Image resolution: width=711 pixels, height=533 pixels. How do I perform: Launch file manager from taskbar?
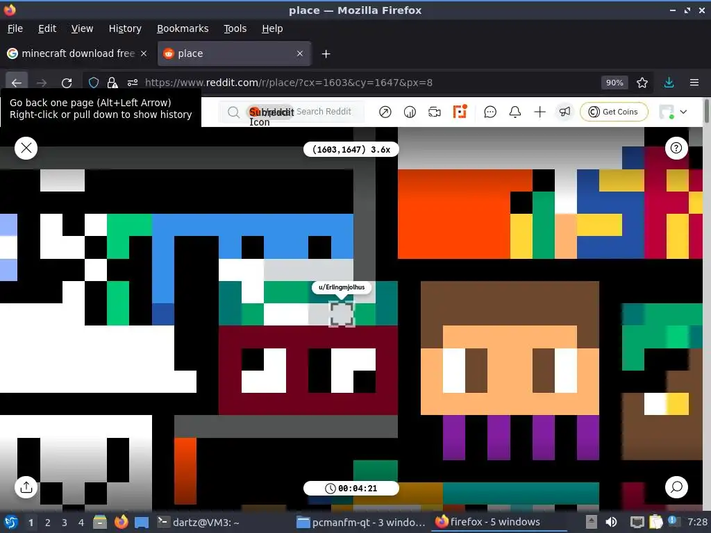pos(100,522)
